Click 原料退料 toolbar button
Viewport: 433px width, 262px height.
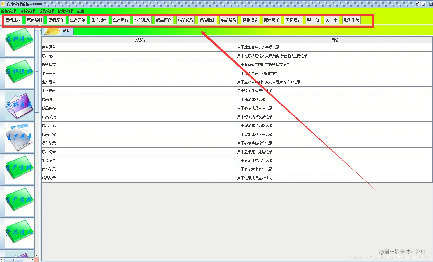click(34, 20)
